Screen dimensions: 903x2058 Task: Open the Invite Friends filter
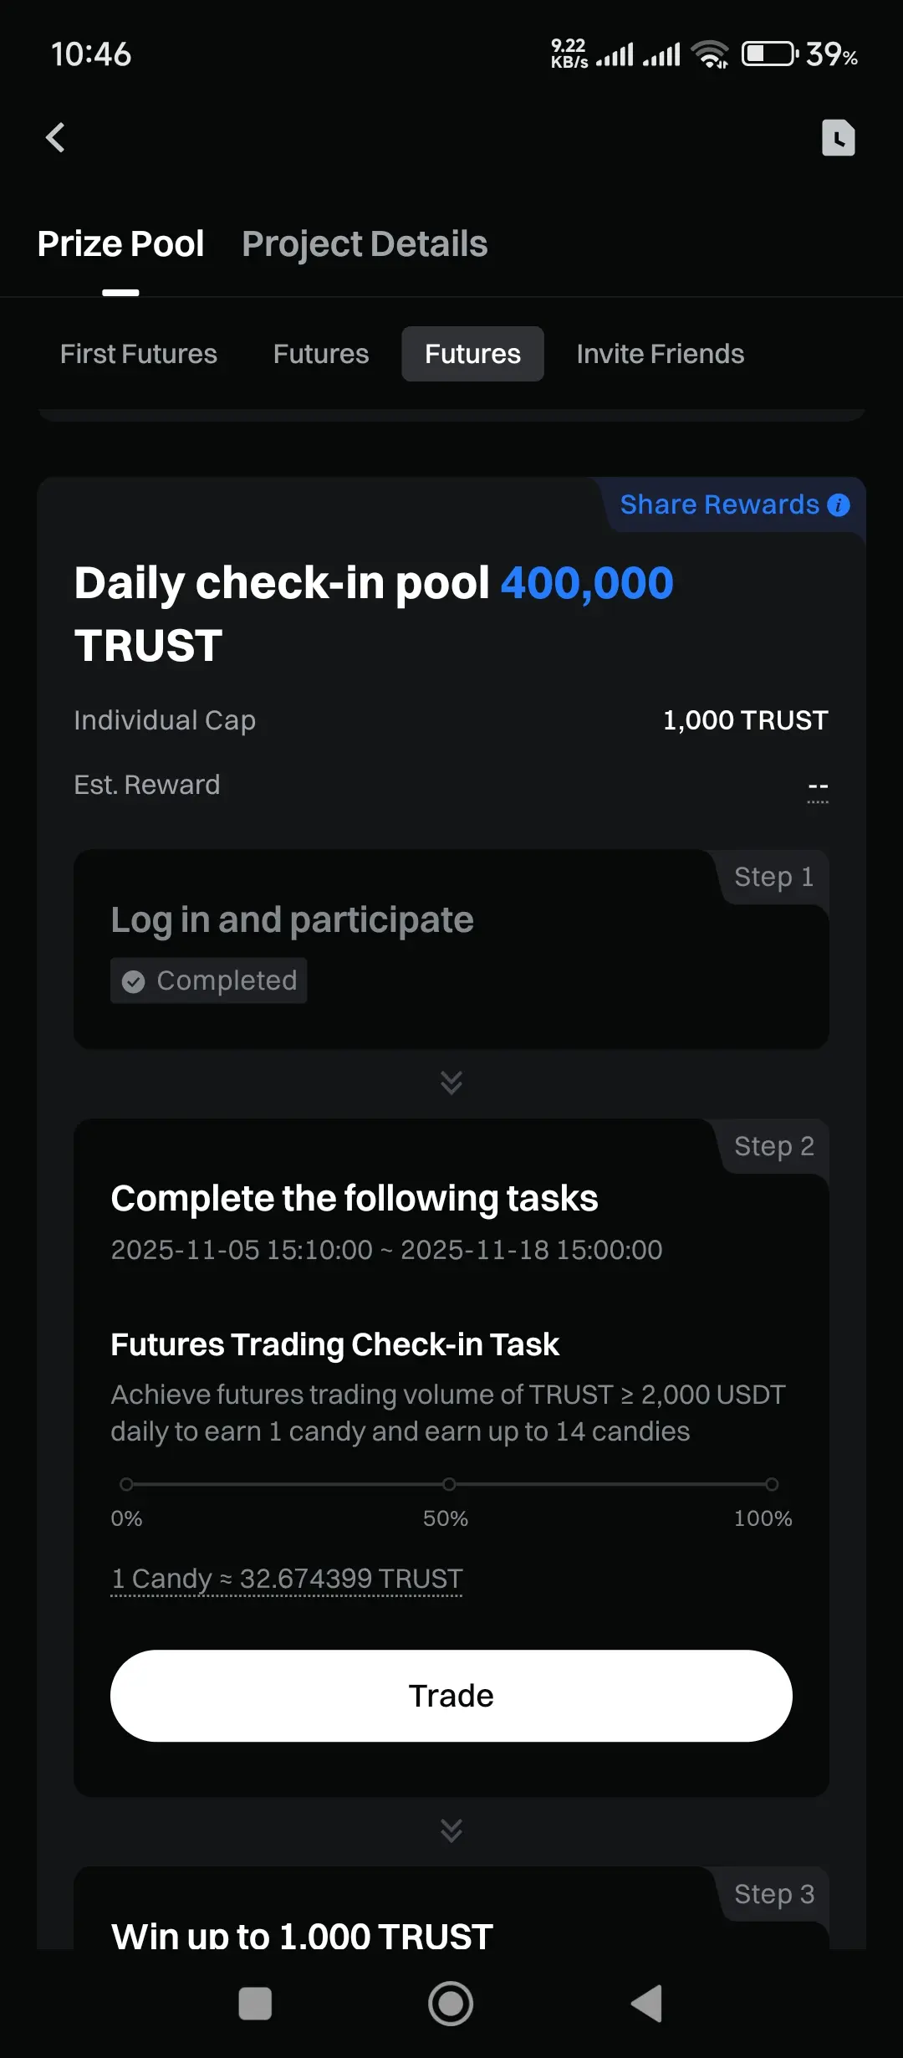[660, 354]
